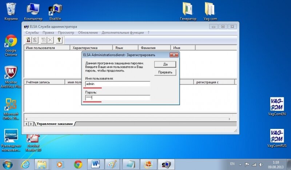Open the Action Center flag icon

tap(247, 165)
